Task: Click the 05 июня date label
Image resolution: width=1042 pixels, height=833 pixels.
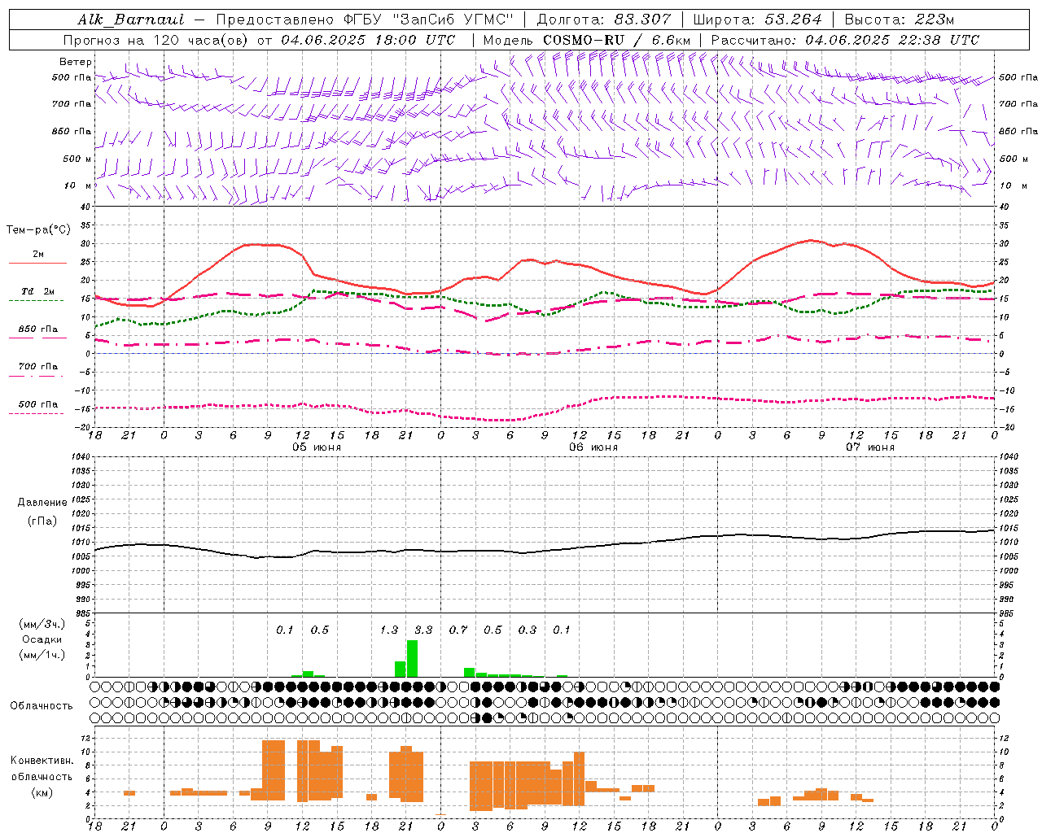Action: [317, 447]
